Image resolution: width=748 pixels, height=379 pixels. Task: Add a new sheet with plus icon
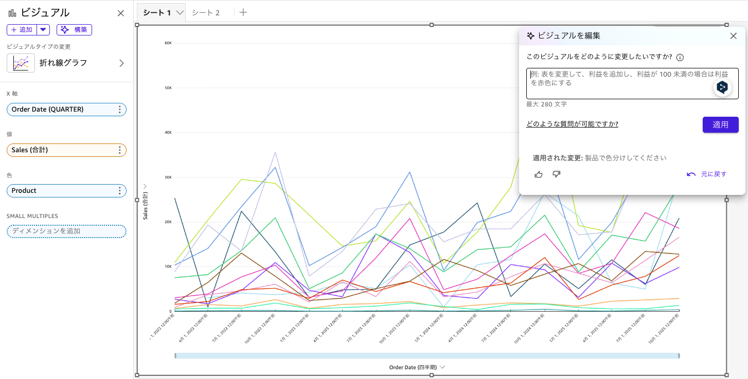tap(243, 12)
